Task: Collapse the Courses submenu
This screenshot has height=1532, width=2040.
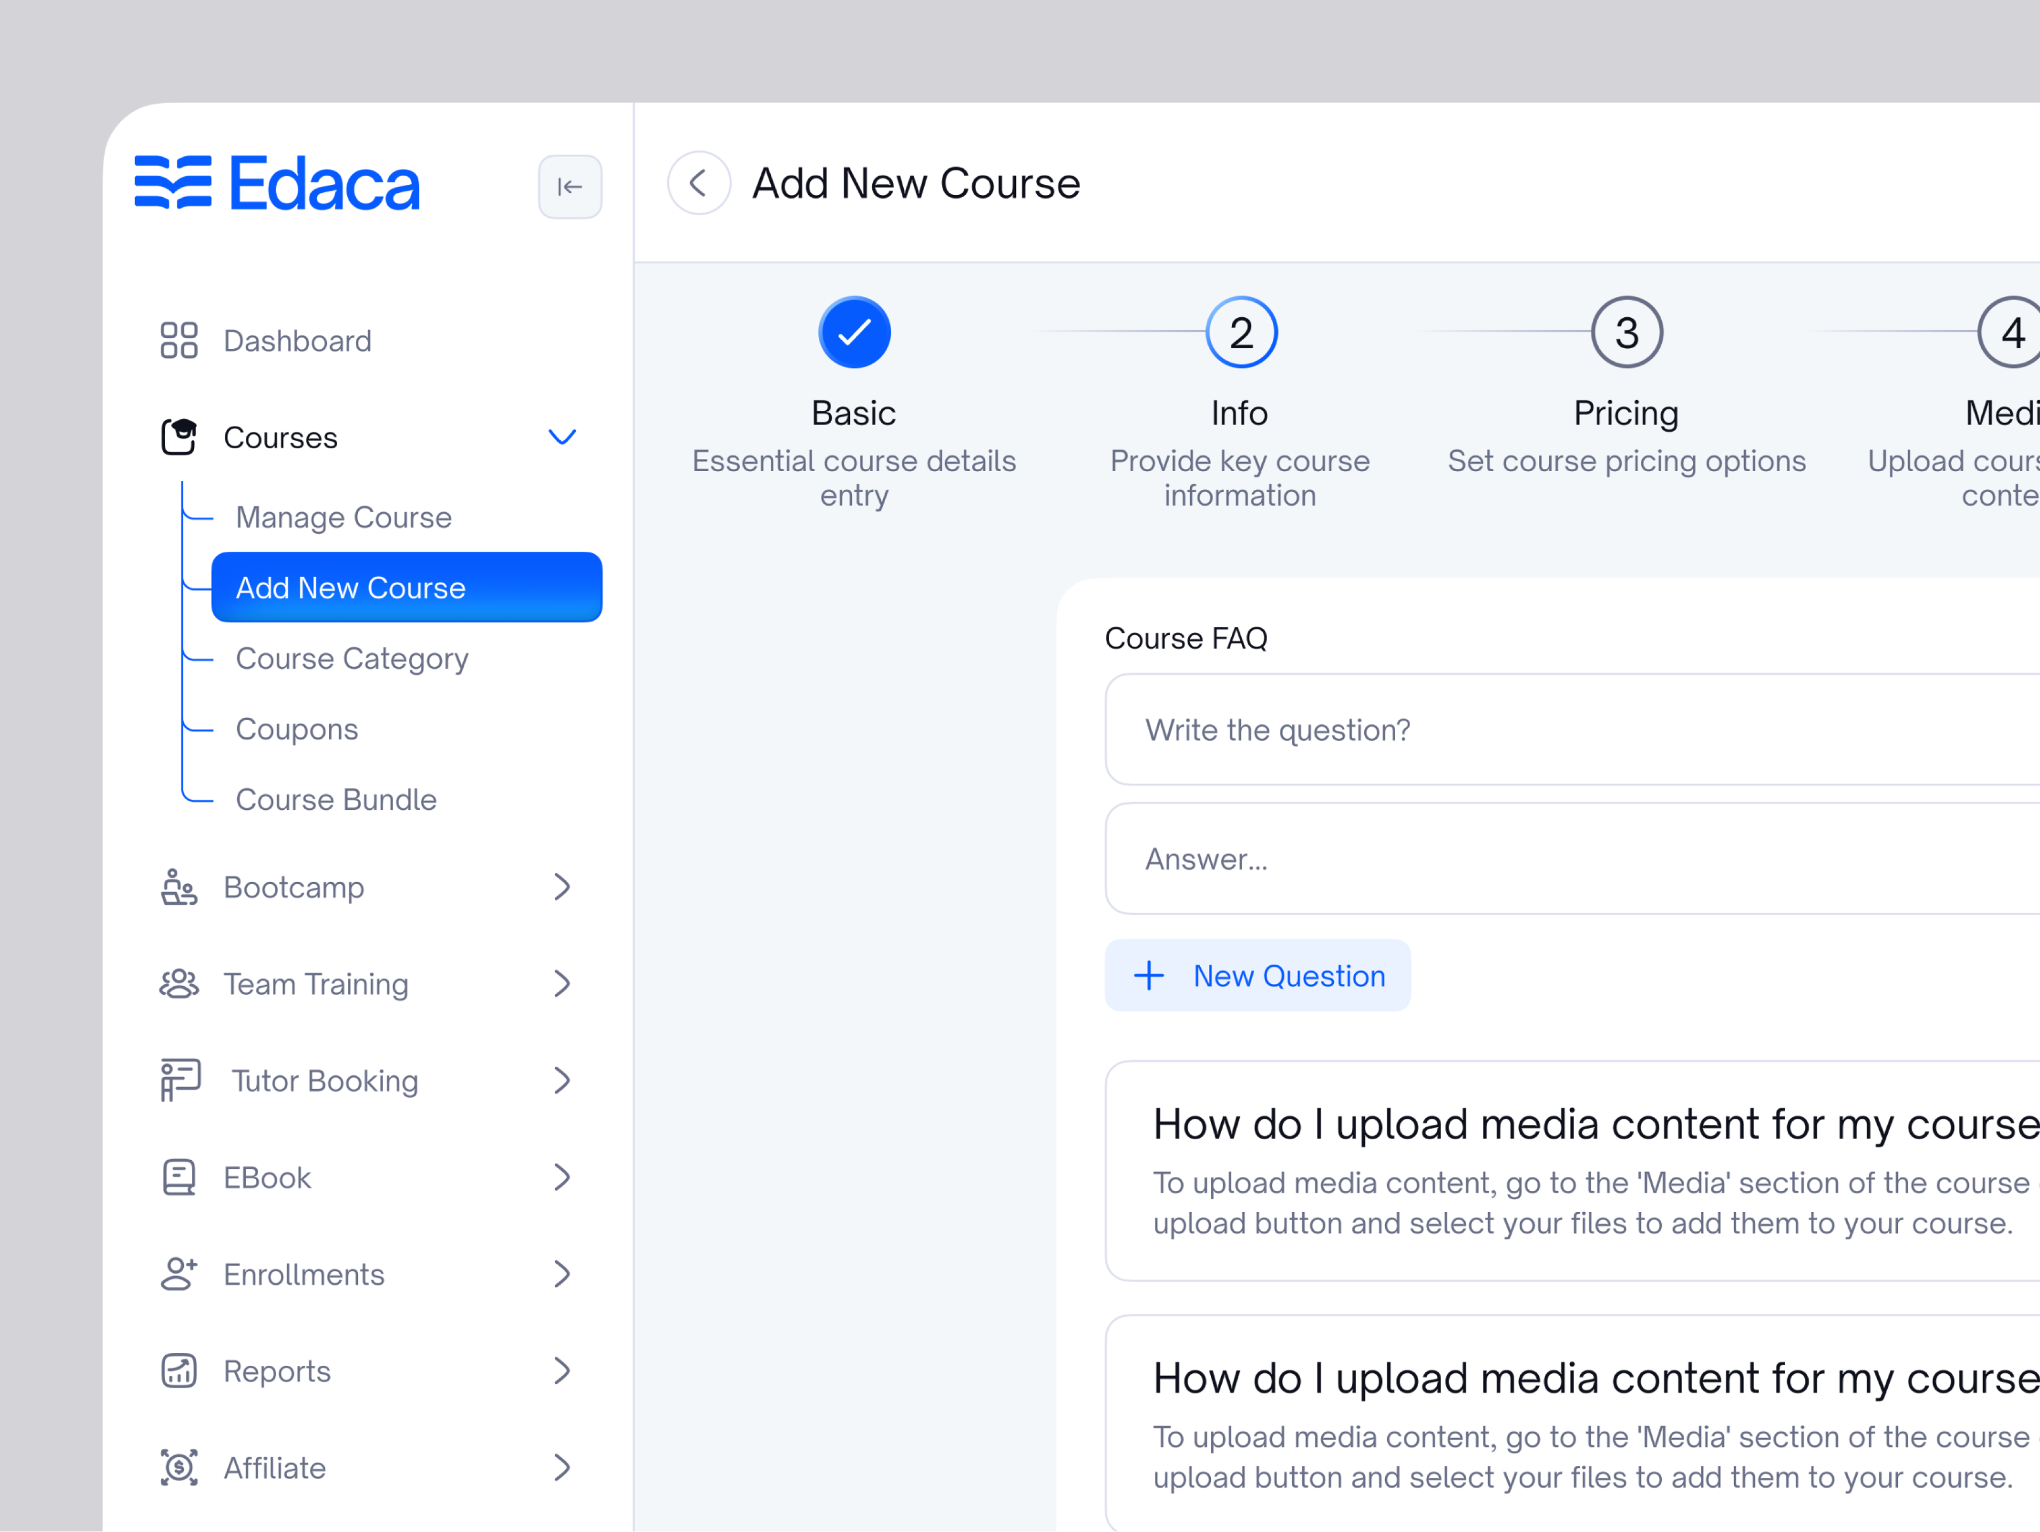Action: (x=561, y=436)
